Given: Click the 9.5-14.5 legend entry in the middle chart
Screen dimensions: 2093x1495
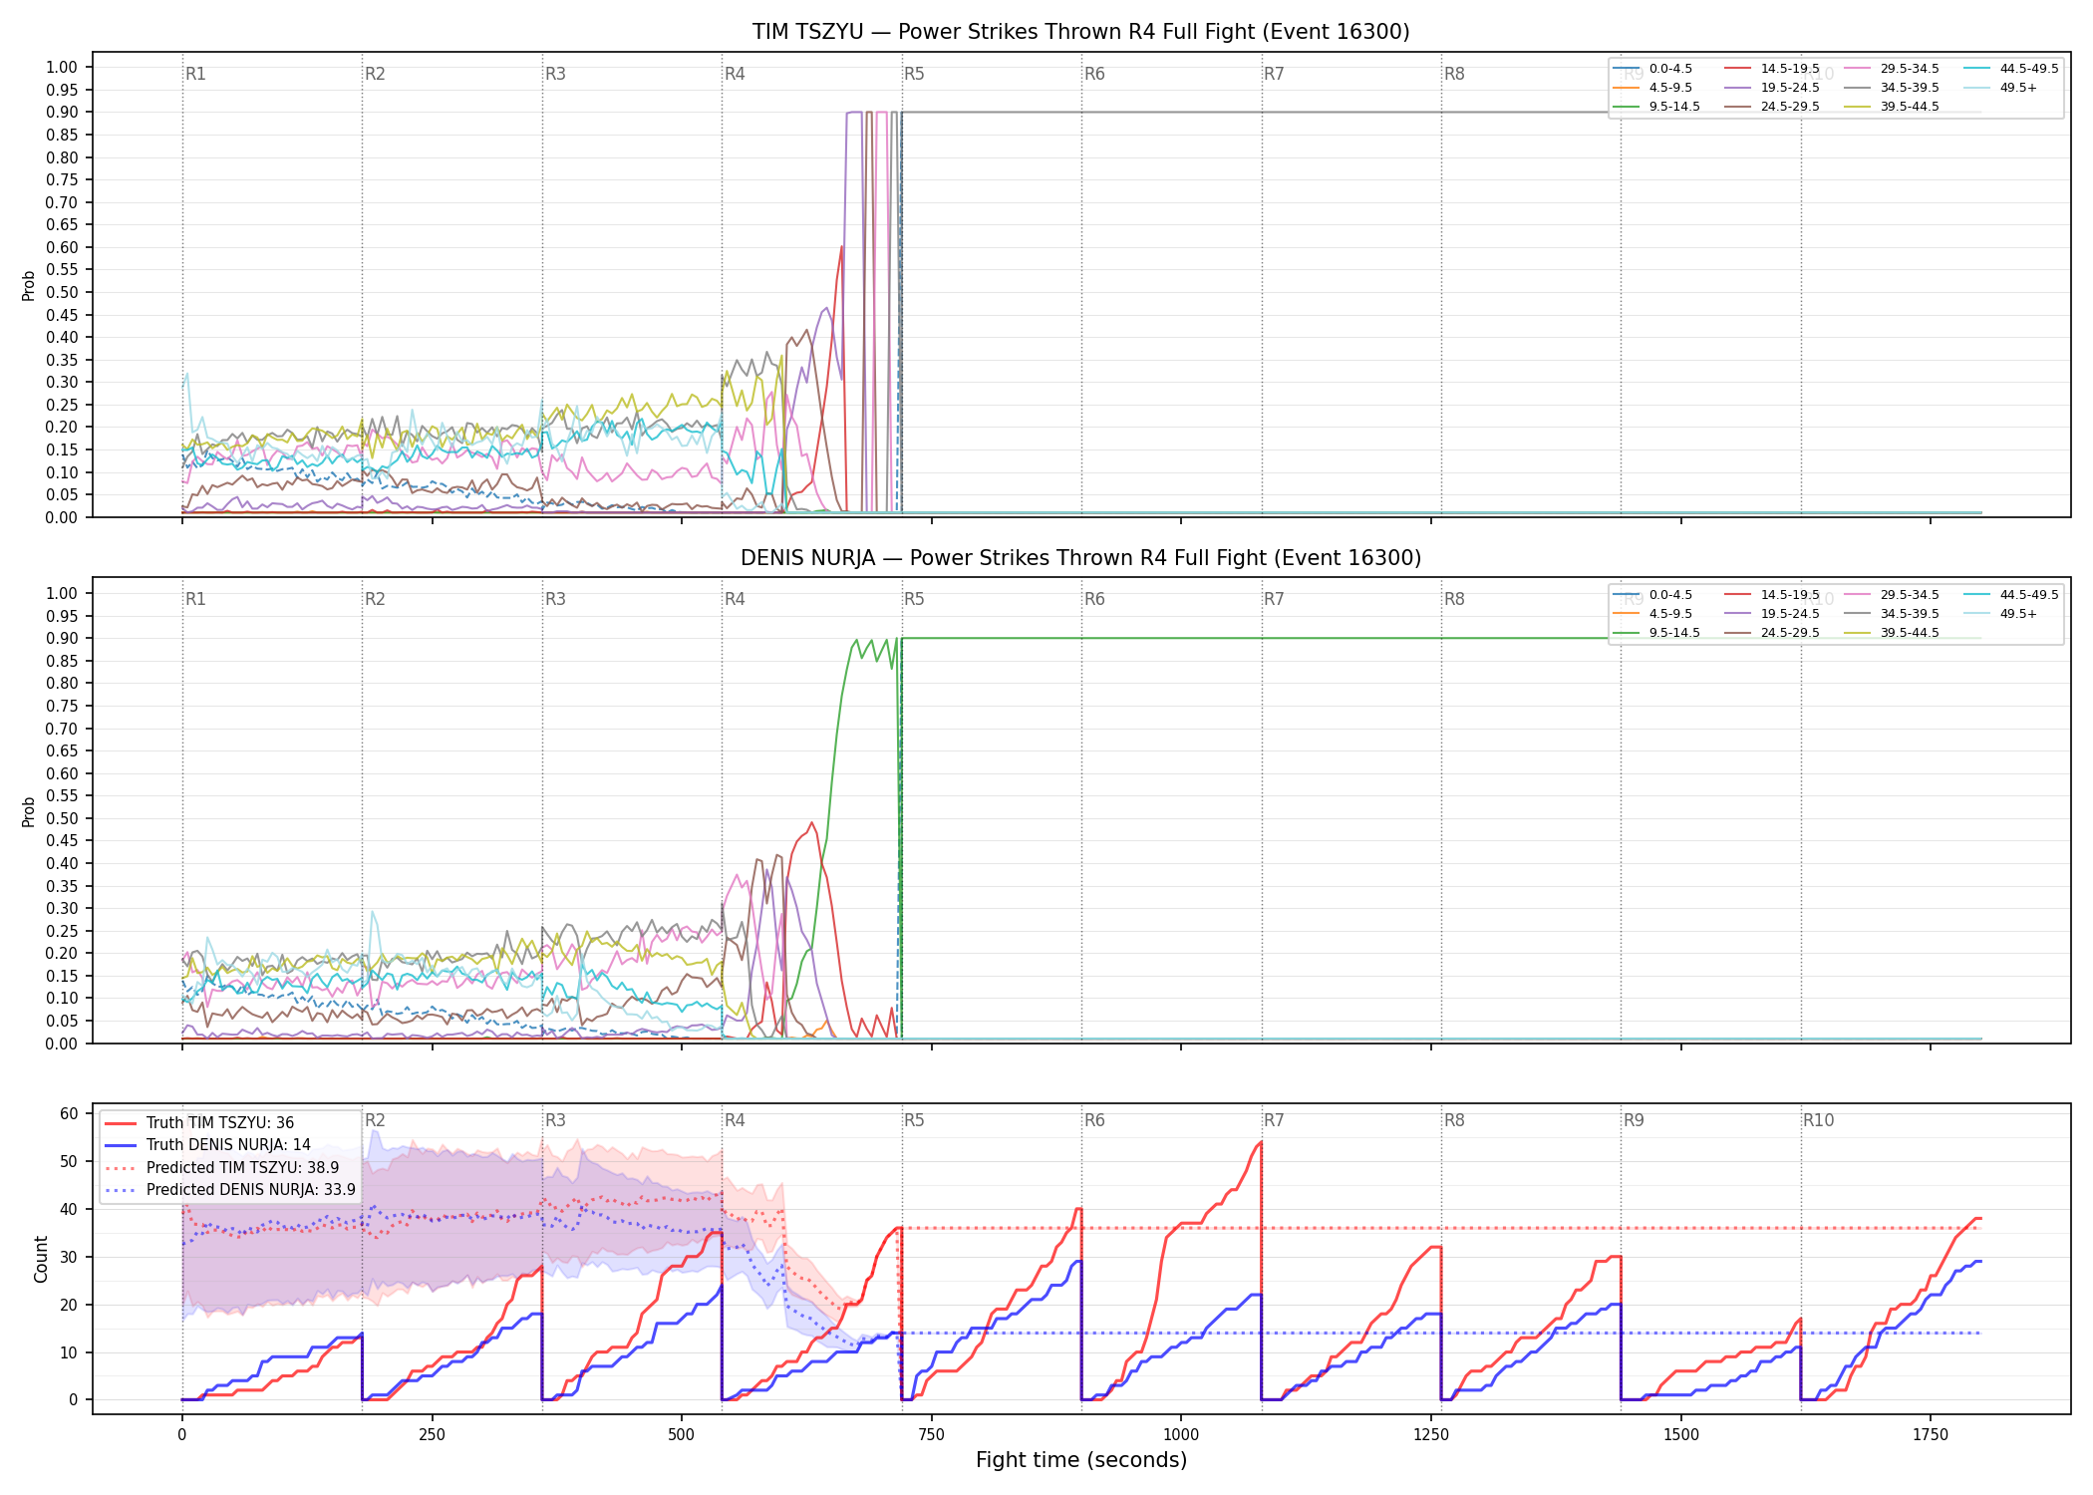Looking at the screenshot, I should [x=1656, y=633].
